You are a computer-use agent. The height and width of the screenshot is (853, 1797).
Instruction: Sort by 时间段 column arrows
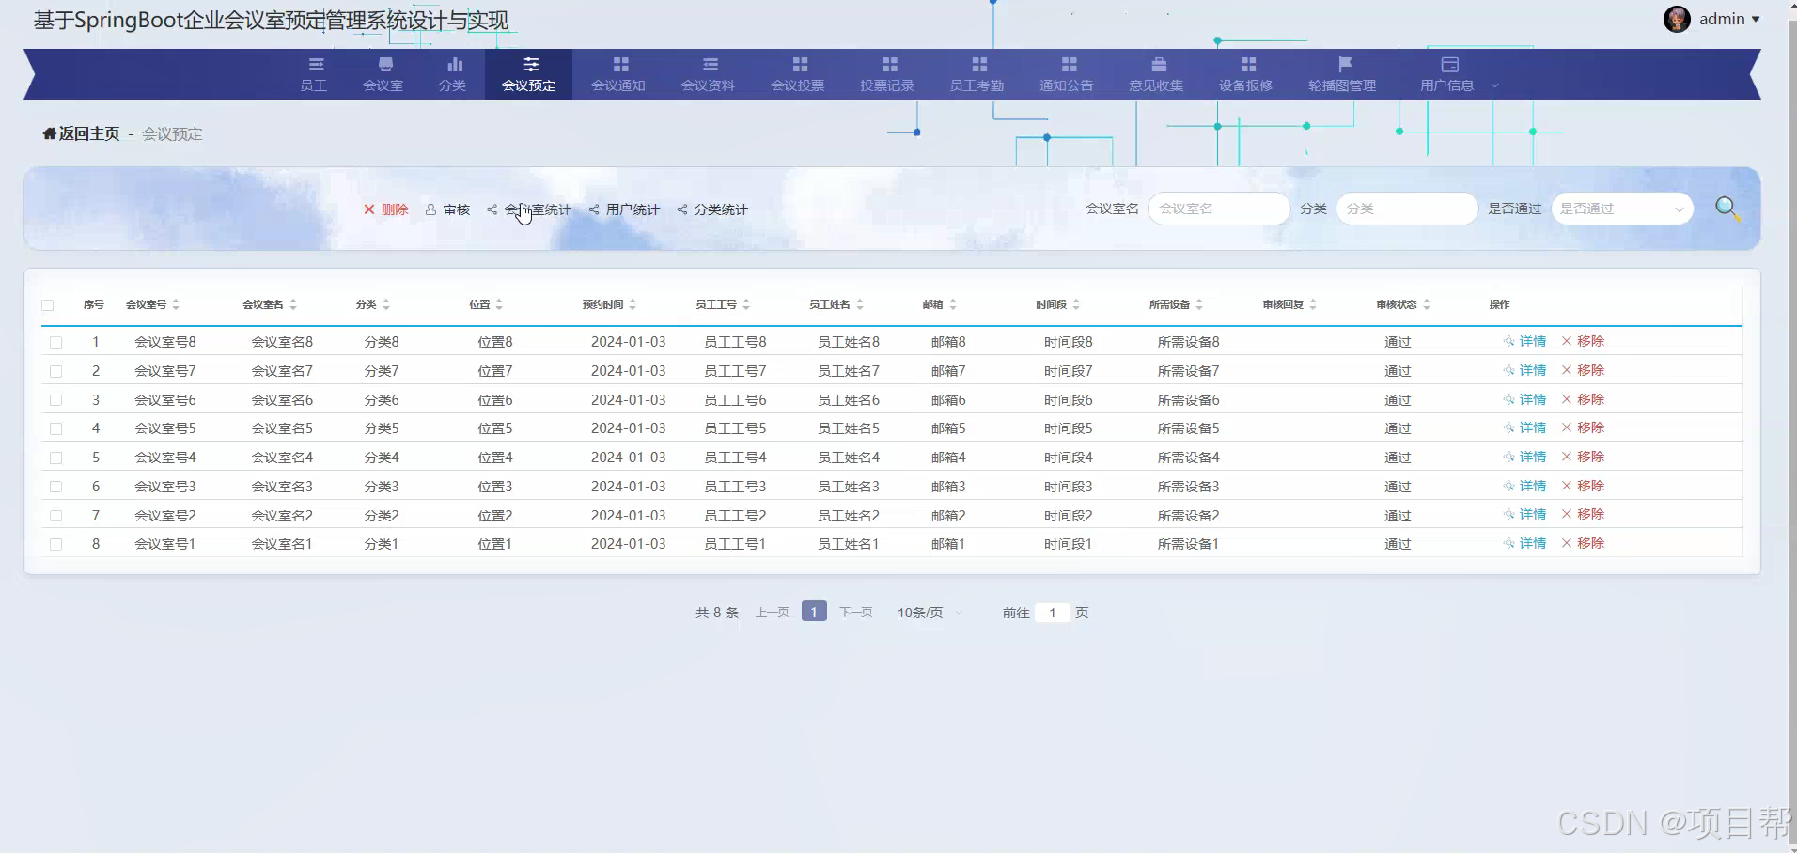(1076, 304)
